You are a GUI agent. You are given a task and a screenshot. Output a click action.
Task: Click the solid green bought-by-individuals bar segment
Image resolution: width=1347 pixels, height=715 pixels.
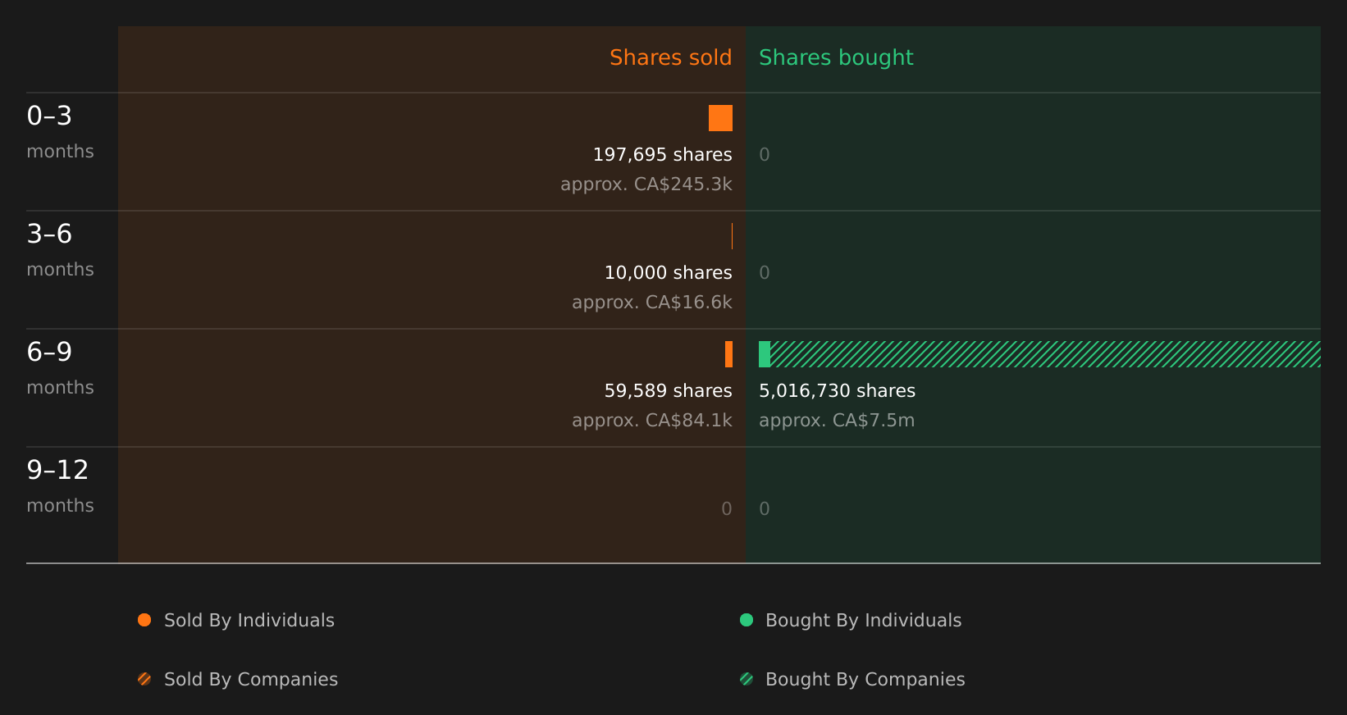[x=765, y=354]
